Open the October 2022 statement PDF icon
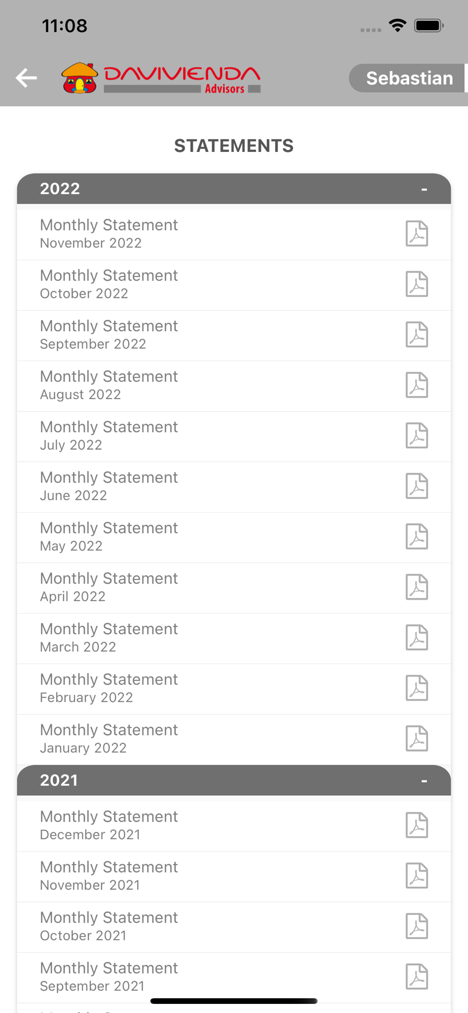Image resolution: width=468 pixels, height=1013 pixels. coord(417,284)
